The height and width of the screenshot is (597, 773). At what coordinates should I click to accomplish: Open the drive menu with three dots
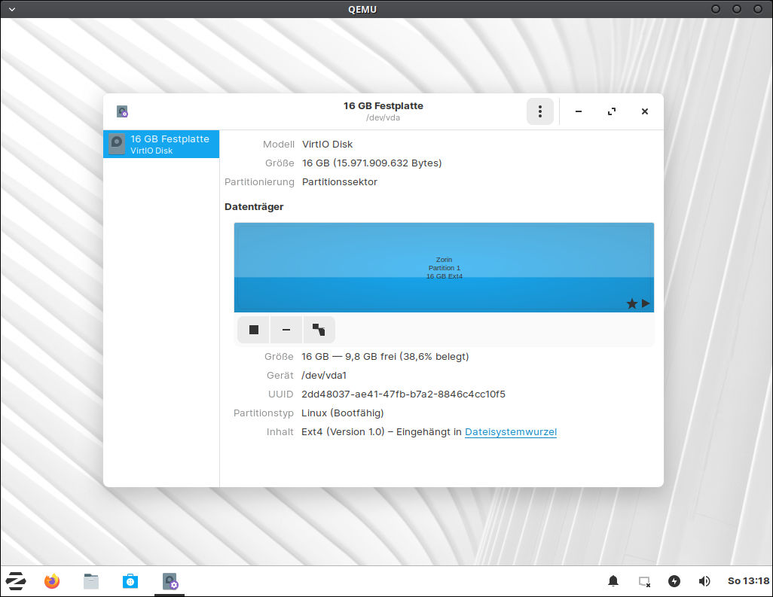coord(540,111)
